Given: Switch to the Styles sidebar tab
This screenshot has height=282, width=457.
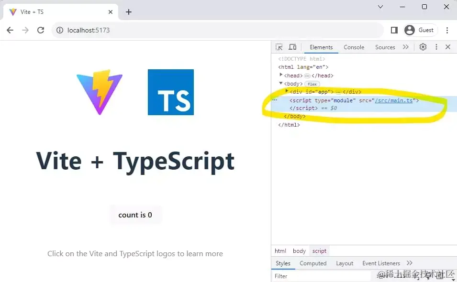Looking at the screenshot, I should 283,263.
